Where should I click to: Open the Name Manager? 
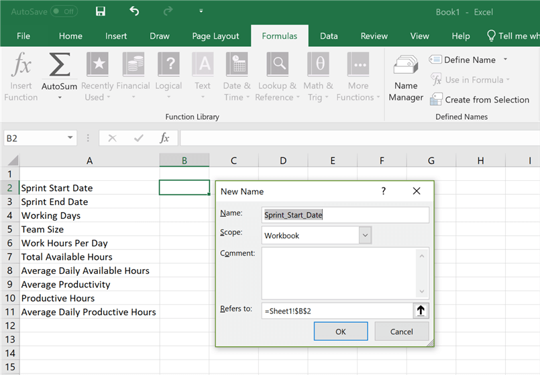coord(406,78)
